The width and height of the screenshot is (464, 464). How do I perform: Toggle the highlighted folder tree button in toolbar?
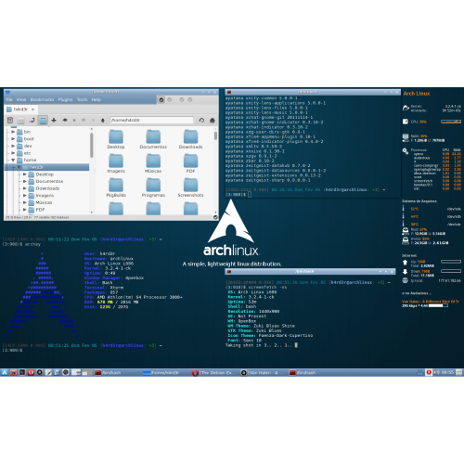pyautogui.click(x=43, y=121)
